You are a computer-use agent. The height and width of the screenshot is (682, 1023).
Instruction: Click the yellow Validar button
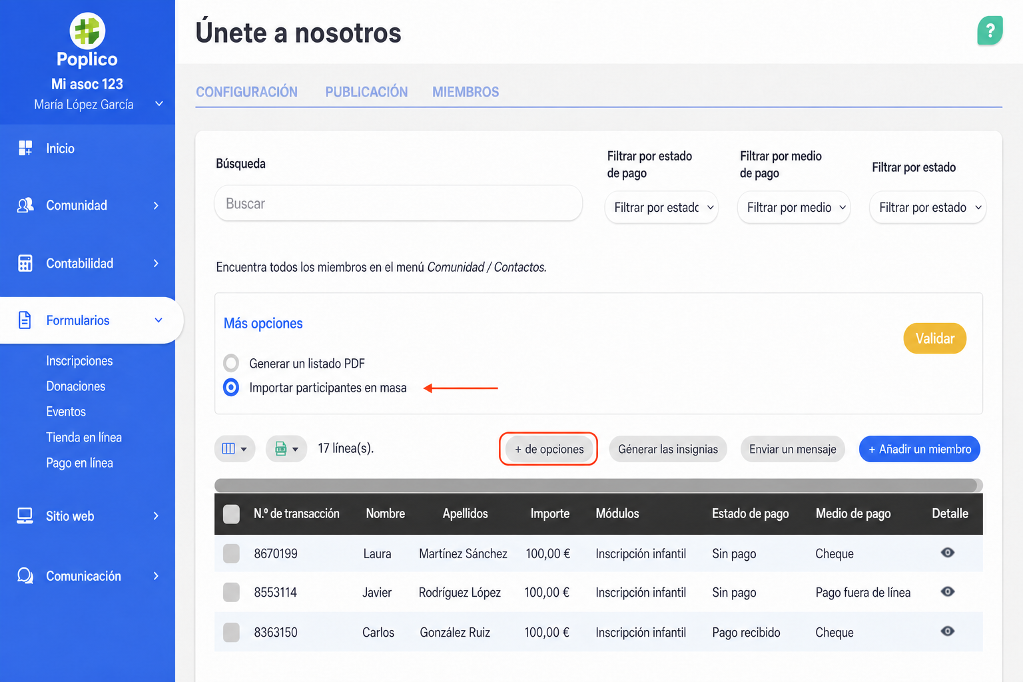click(934, 338)
